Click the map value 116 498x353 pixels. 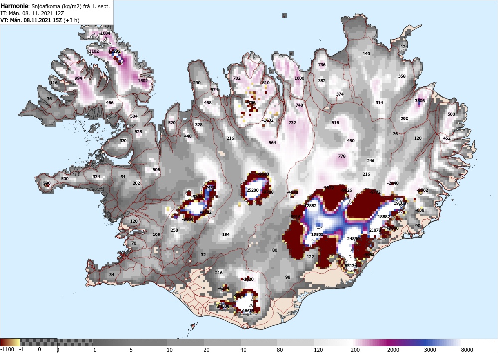54,83
